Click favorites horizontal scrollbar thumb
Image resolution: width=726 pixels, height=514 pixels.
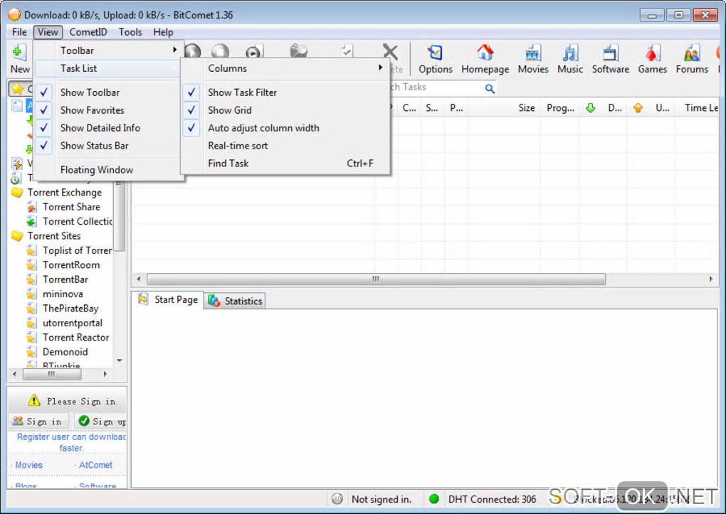click(x=52, y=374)
